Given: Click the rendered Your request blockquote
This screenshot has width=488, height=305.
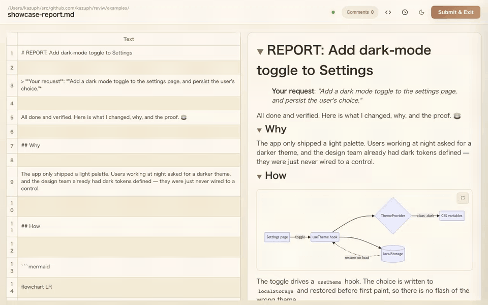Looking at the screenshot, I should pyautogui.click(x=364, y=96).
